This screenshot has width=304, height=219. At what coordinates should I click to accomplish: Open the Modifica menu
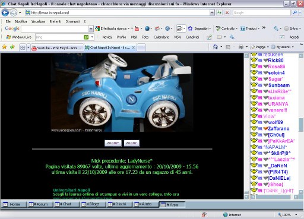click(x=21, y=21)
